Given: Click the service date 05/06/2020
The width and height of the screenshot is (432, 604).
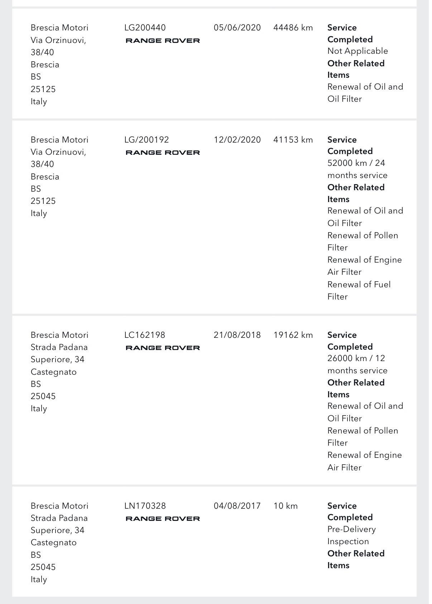Looking at the screenshot, I should coord(237,28).
